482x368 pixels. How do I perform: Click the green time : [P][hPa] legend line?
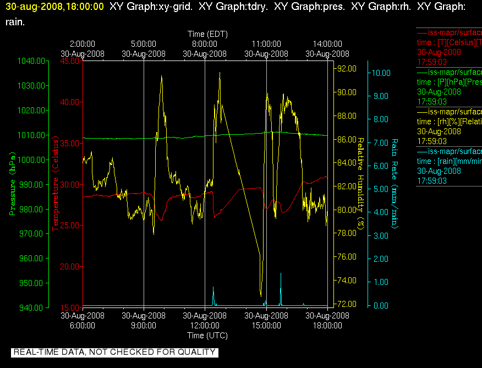point(449,82)
